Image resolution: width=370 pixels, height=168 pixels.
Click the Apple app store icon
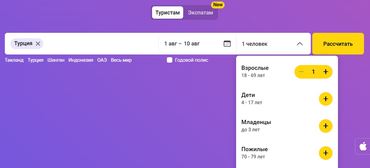tap(363, 146)
